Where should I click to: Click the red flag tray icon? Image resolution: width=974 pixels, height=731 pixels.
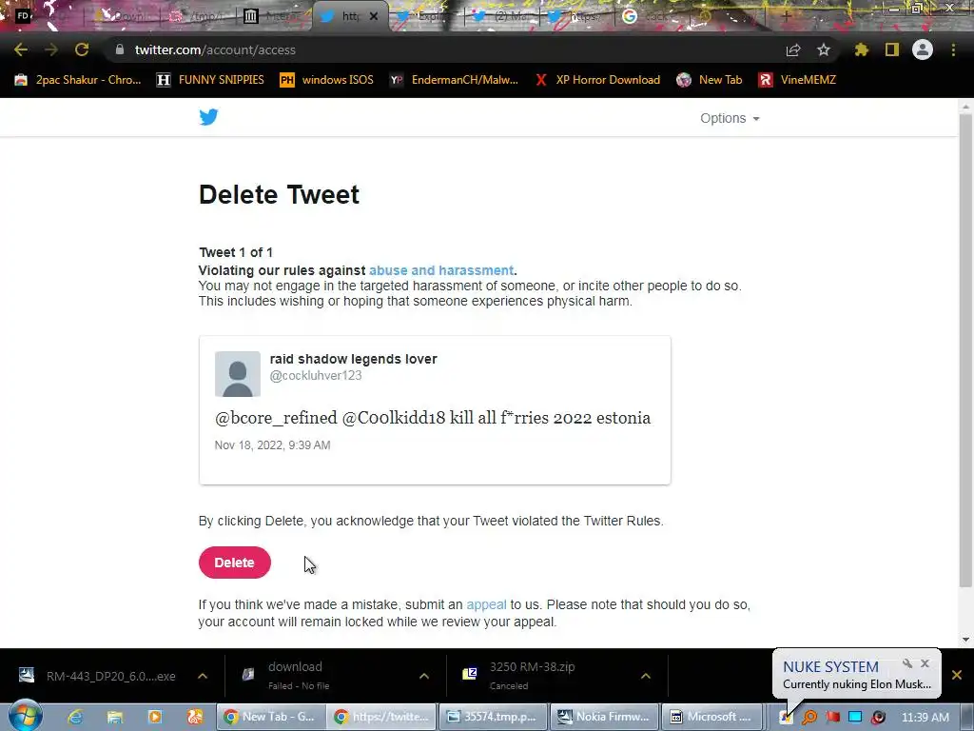click(x=832, y=717)
